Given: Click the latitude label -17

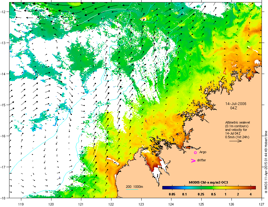Looking at the screenshot, I should (3, 167).
